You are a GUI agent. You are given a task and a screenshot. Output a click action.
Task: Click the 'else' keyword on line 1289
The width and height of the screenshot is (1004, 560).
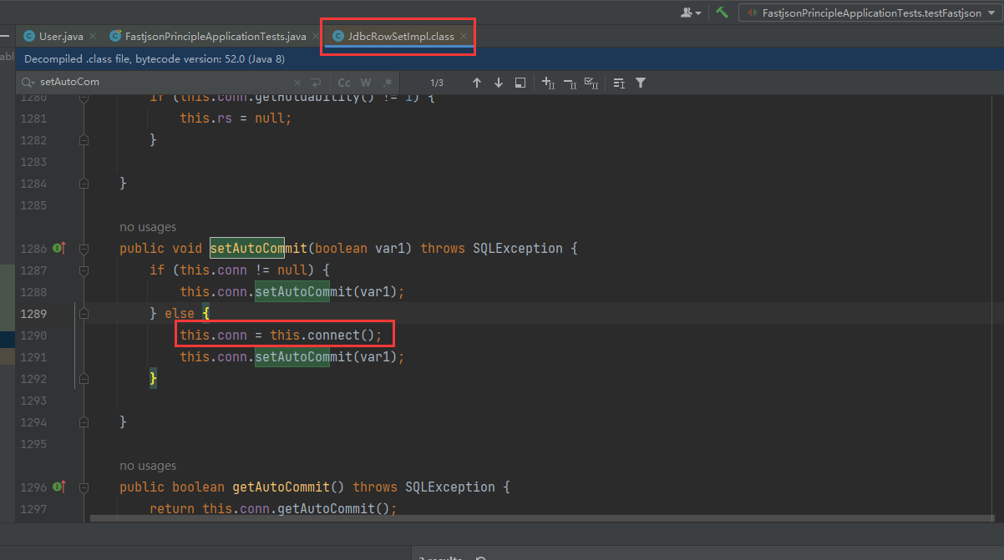[x=180, y=314]
